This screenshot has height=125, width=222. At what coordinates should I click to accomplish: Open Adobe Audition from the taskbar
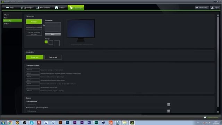tap(96, 123)
